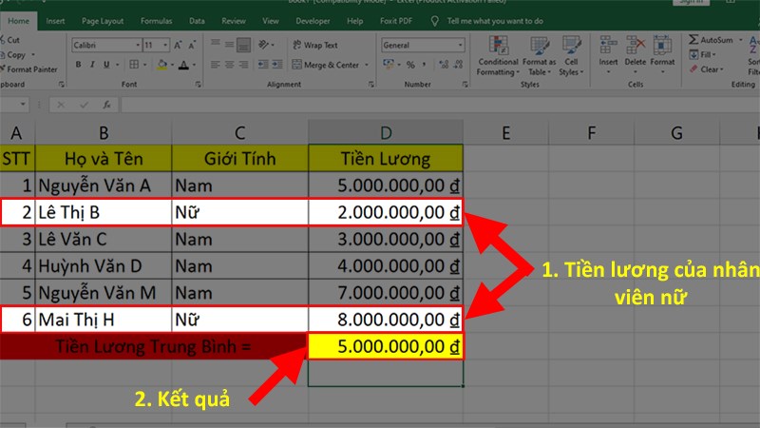760x428 pixels.
Task: Switch to the Insert tab
Action: click(x=55, y=21)
